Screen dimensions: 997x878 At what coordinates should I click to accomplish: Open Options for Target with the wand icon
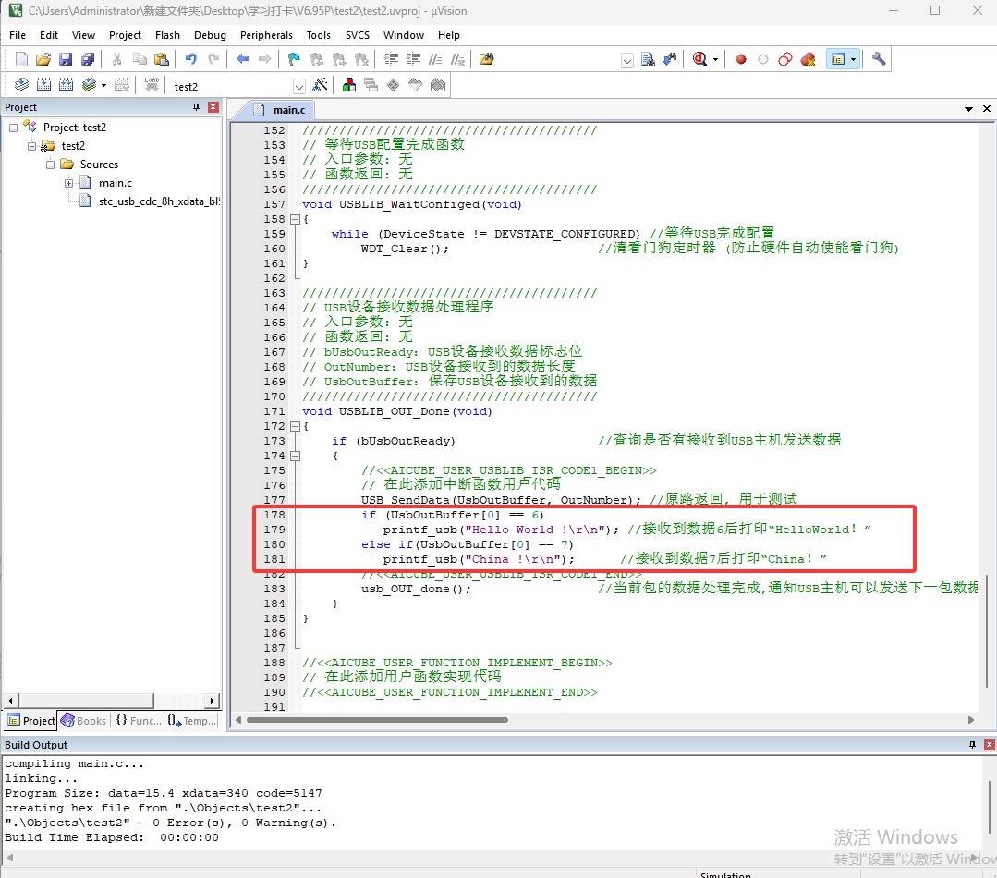320,85
